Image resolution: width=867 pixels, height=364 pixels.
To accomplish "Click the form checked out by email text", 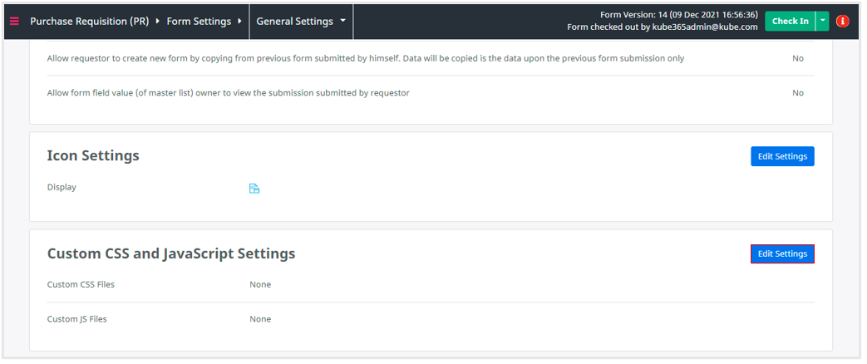I will click(662, 27).
